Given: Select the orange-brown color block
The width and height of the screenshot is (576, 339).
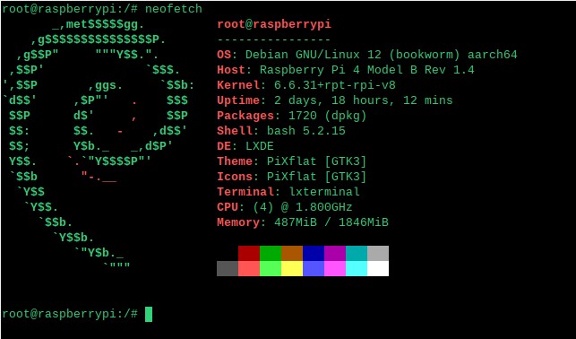Looking at the screenshot, I should click(x=292, y=253).
